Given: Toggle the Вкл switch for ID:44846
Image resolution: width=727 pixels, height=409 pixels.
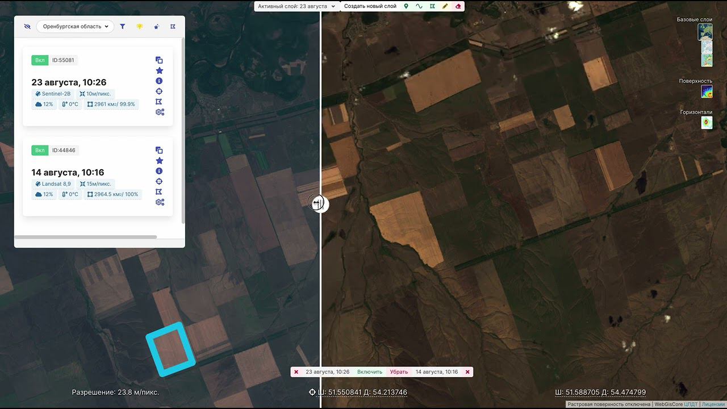Looking at the screenshot, I should 40,151.
